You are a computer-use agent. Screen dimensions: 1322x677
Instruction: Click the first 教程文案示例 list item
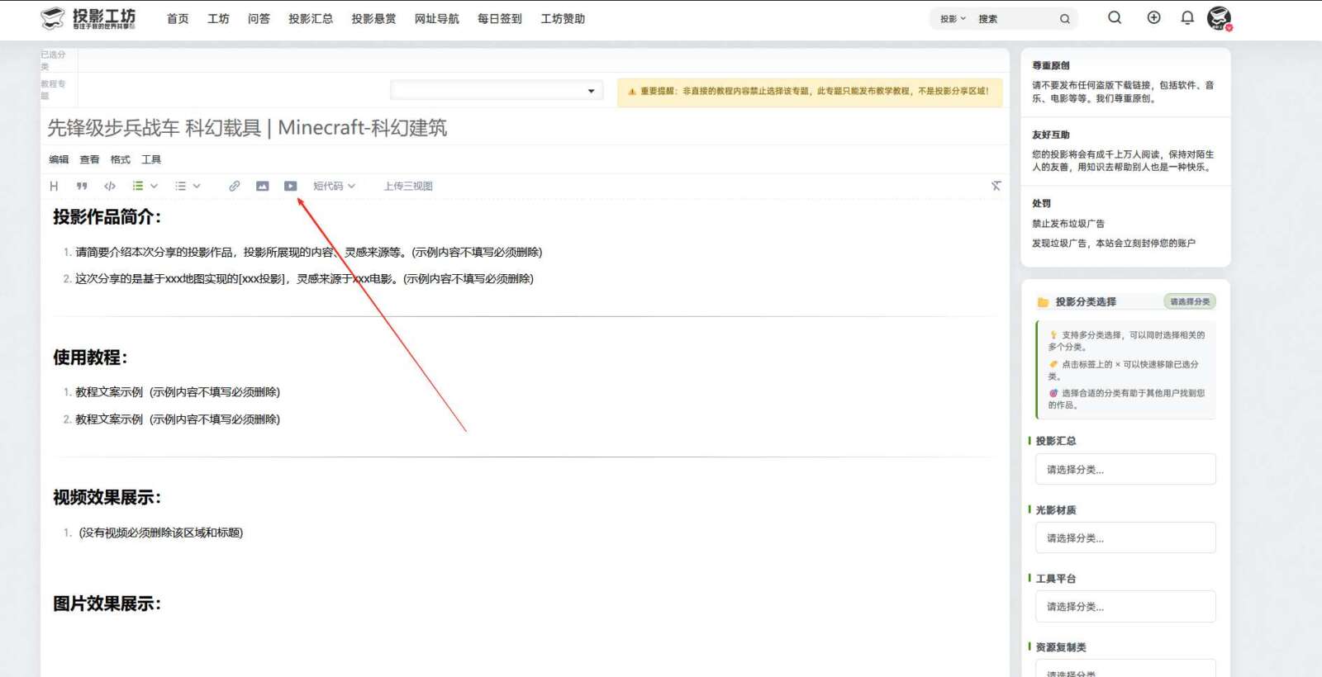pos(178,391)
